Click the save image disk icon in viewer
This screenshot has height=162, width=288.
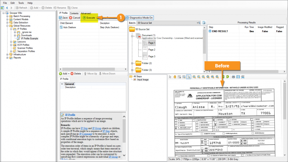tap(238, 77)
